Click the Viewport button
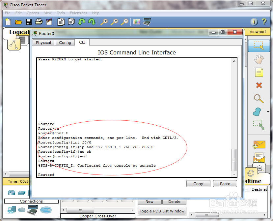This screenshot has height=221, width=273. click(x=258, y=32)
